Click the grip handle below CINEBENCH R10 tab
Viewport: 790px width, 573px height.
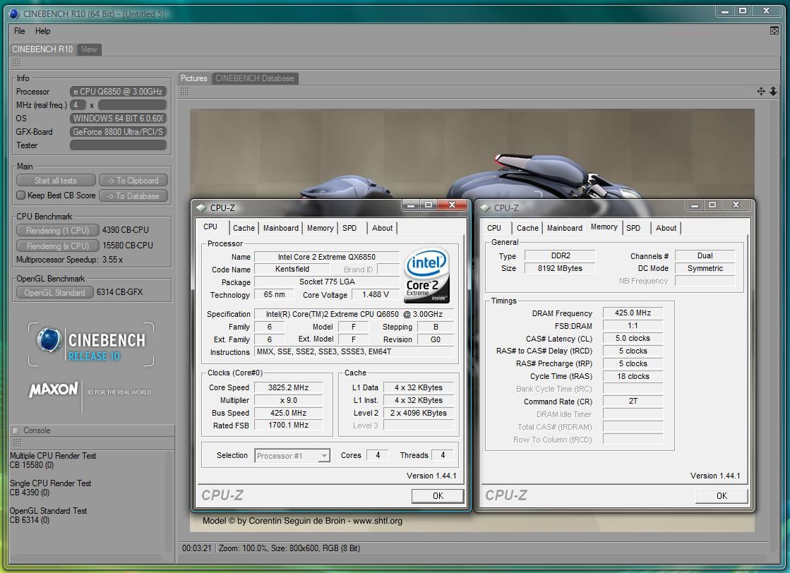[x=17, y=62]
